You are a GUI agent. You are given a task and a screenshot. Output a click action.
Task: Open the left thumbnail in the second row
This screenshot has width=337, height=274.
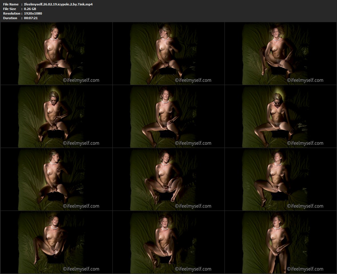[57, 116]
